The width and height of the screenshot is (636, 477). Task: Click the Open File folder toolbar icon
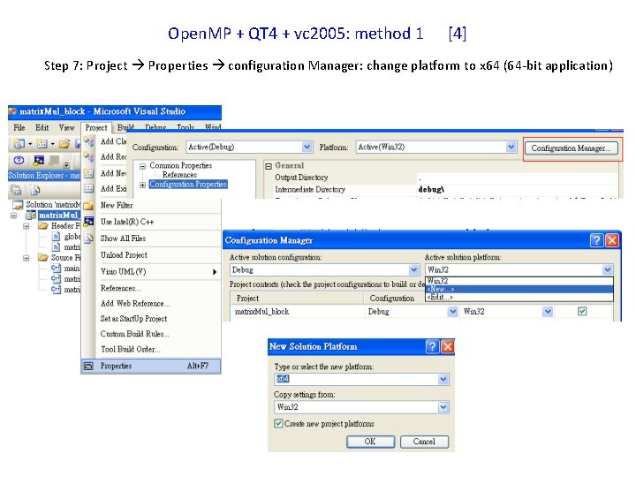pyautogui.click(x=64, y=144)
